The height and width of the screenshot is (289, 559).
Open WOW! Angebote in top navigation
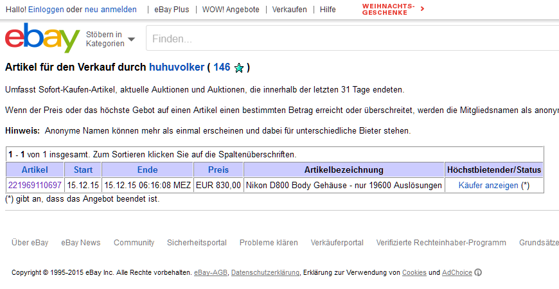tap(231, 10)
